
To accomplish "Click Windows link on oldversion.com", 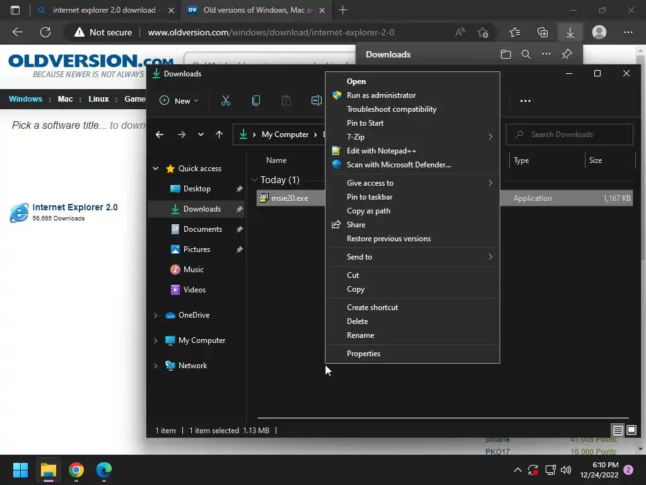I will pos(25,99).
